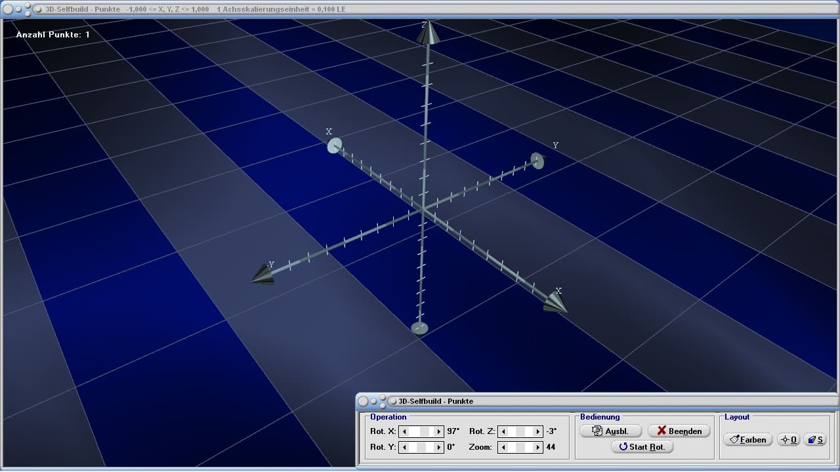Click the "Rot. Z:" label
Viewport: 840px width, 472px height.
click(482, 431)
